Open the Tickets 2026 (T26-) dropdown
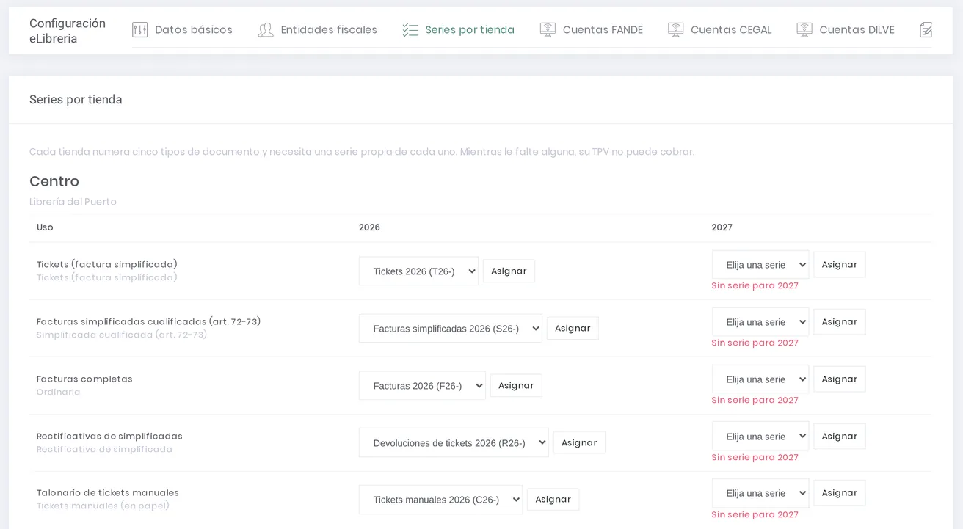Image resolution: width=963 pixels, height=529 pixels. [x=418, y=271]
